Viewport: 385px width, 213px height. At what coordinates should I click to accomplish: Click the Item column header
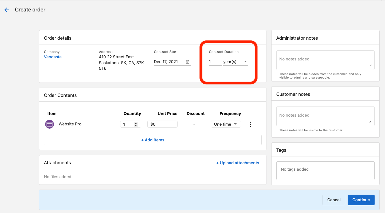[x=52, y=114]
